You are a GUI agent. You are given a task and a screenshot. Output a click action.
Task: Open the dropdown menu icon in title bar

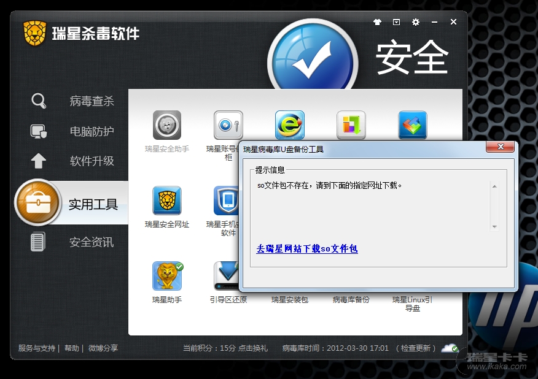point(396,22)
